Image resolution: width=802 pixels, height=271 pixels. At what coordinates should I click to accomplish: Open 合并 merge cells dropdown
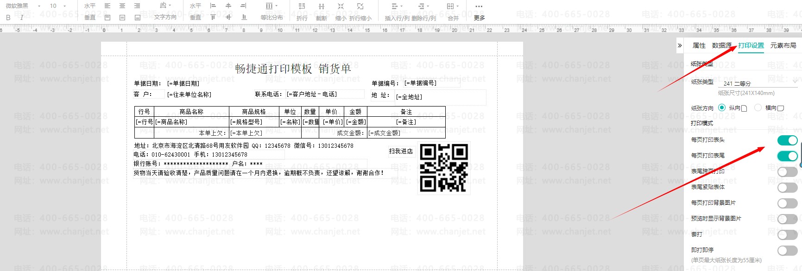(453, 12)
